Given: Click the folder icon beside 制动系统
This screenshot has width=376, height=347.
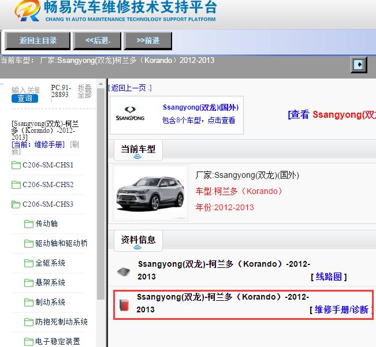Looking at the screenshot, I should pos(29,303).
